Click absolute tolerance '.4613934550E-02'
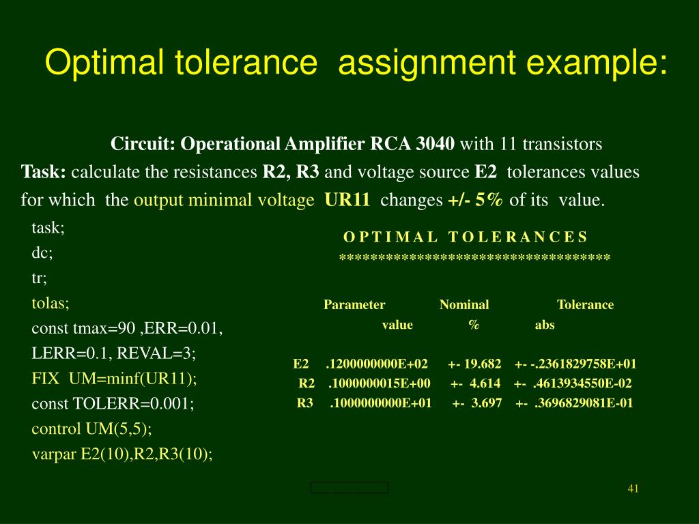This screenshot has width=699, height=524. click(582, 383)
